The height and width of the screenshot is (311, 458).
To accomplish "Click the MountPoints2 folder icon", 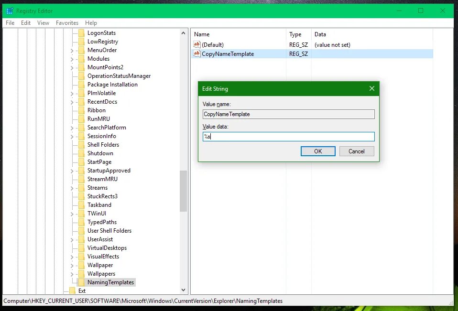I will [x=81, y=67].
